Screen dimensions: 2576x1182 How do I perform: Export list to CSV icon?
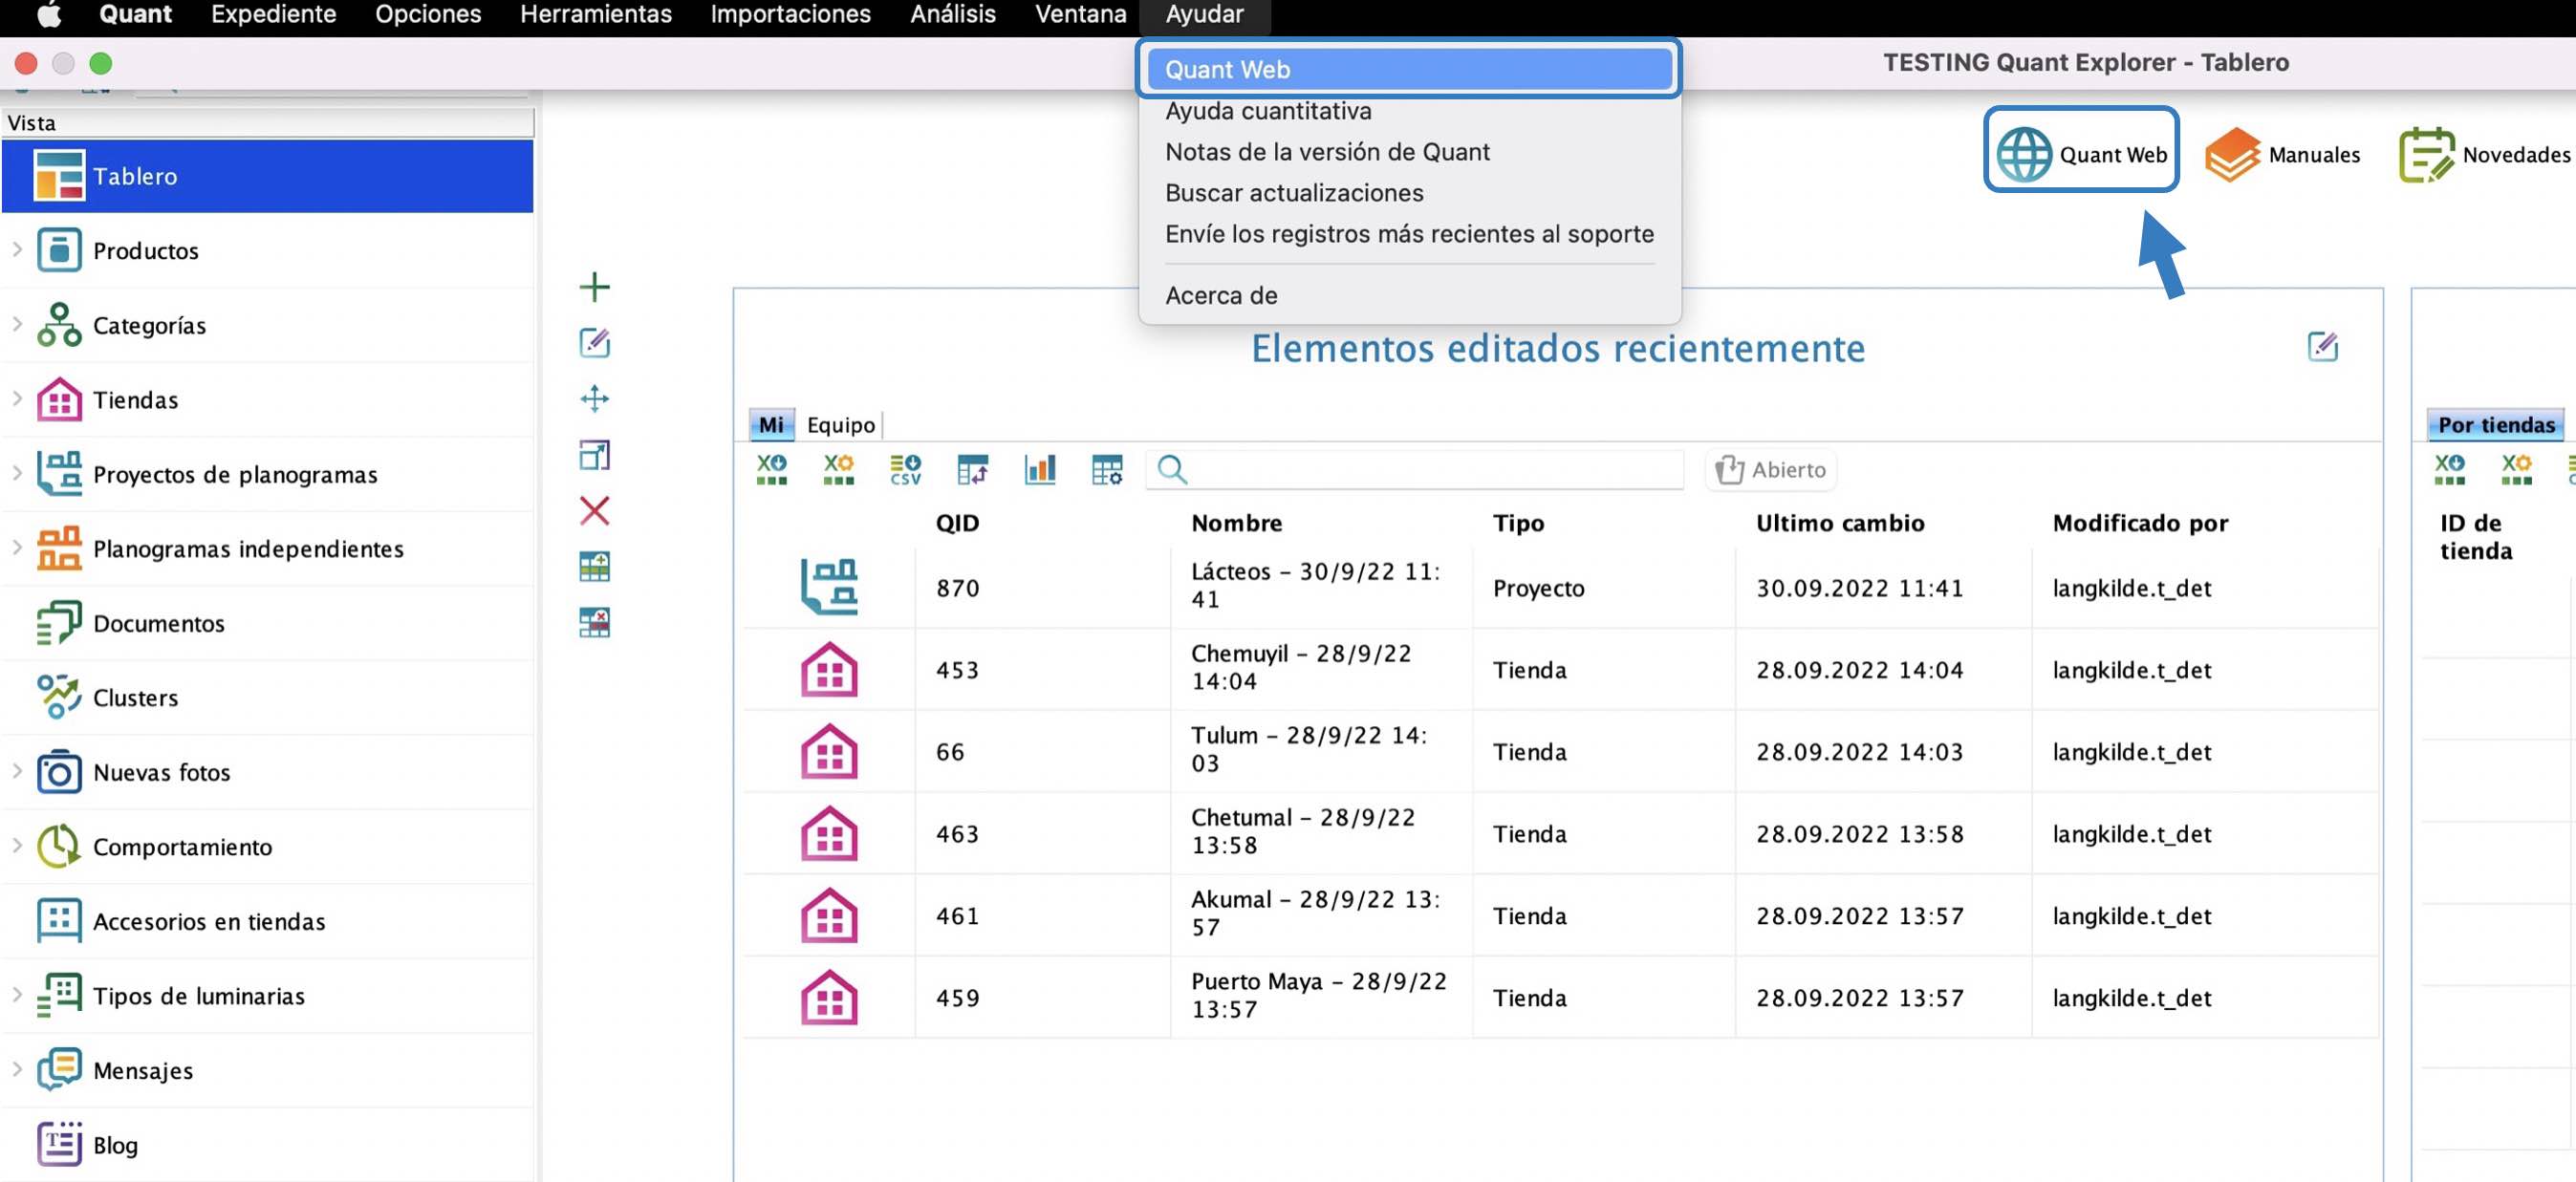point(905,469)
